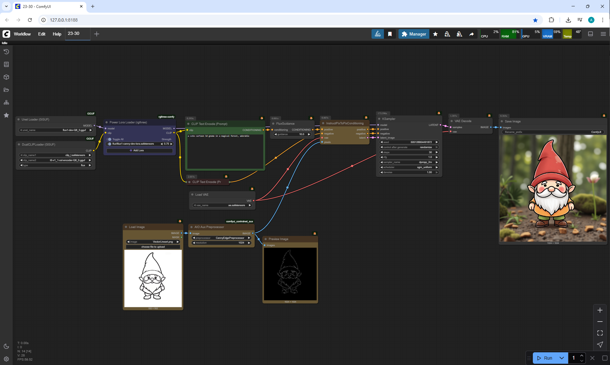610x365 pixels.
Task: Click the Add Lora button
Action: pyautogui.click(x=139, y=150)
